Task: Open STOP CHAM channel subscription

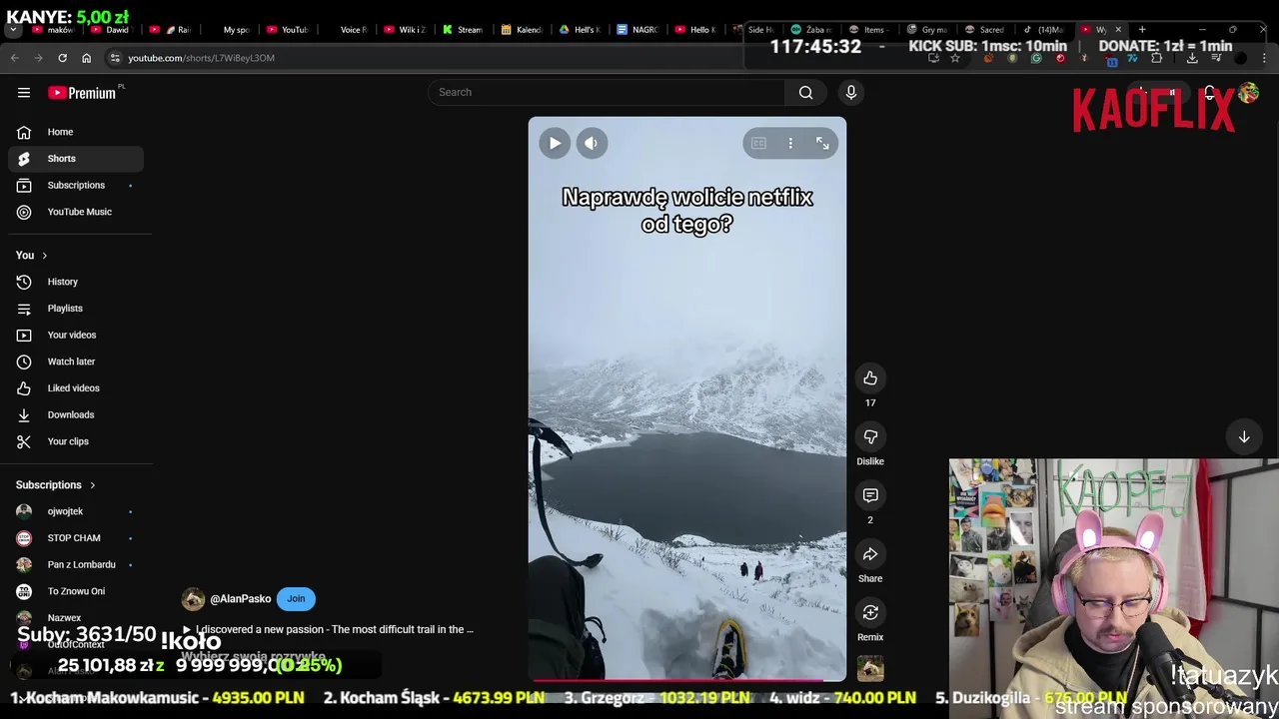Action: (x=76, y=538)
